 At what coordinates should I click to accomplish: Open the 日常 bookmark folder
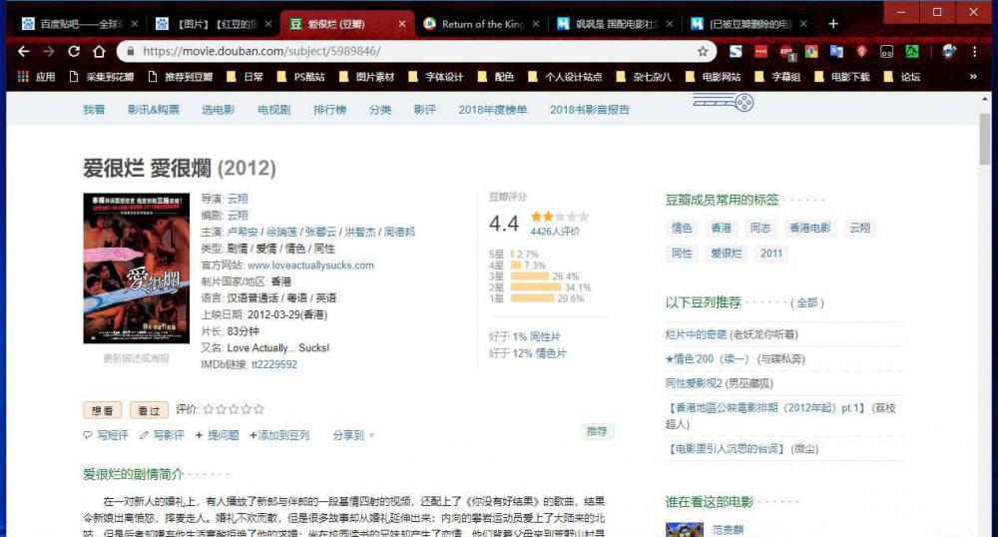tap(245, 76)
